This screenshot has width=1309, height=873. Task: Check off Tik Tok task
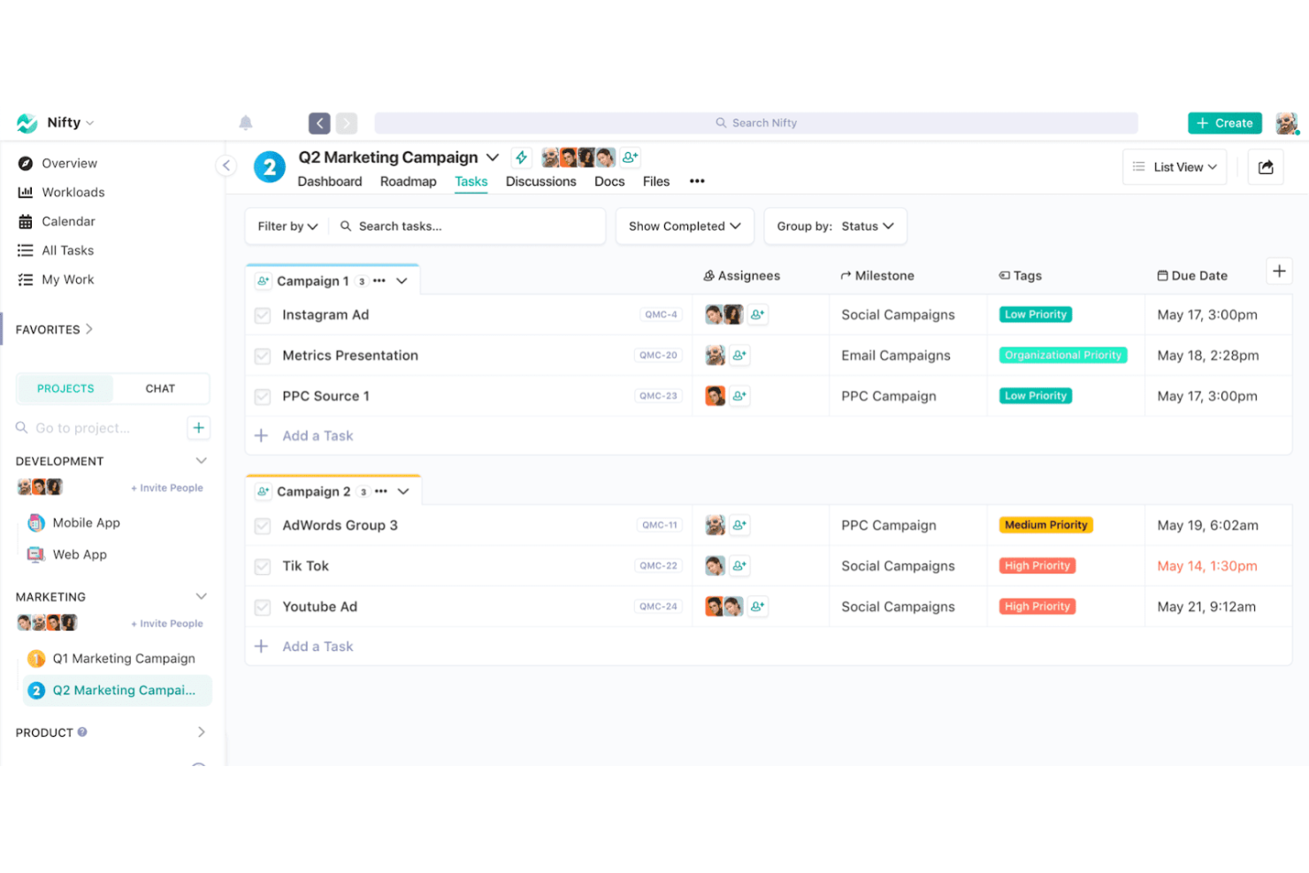[x=263, y=567]
